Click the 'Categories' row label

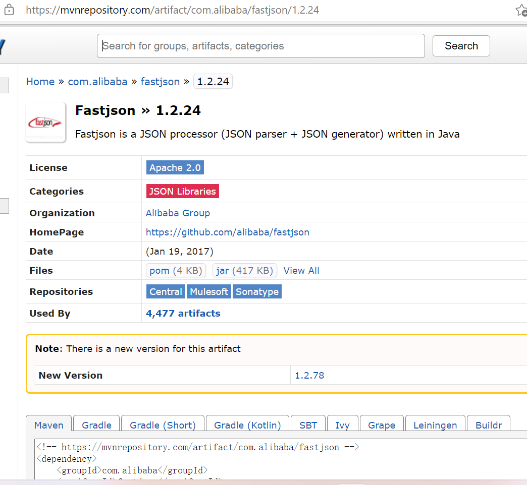[x=57, y=191]
